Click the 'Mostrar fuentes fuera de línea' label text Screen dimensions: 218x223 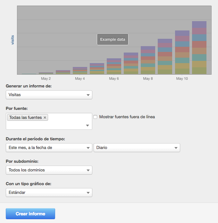point(127,117)
